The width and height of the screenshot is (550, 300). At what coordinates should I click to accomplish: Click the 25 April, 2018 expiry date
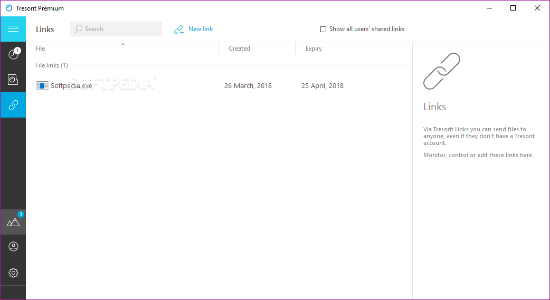coord(323,85)
